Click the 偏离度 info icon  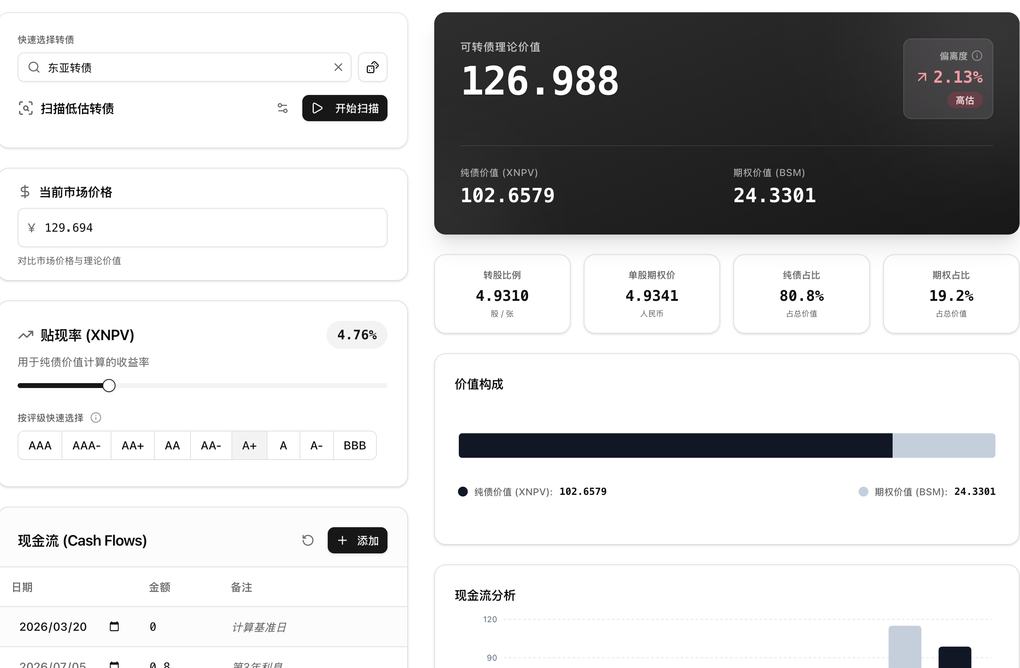tap(977, 56)
